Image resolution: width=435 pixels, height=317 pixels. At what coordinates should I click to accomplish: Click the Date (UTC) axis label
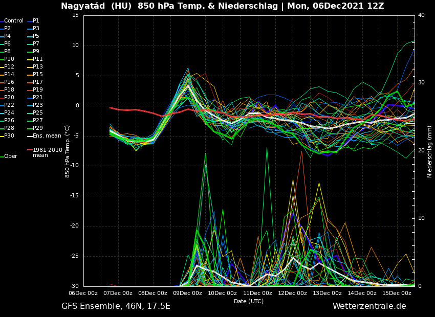[249, 301]
